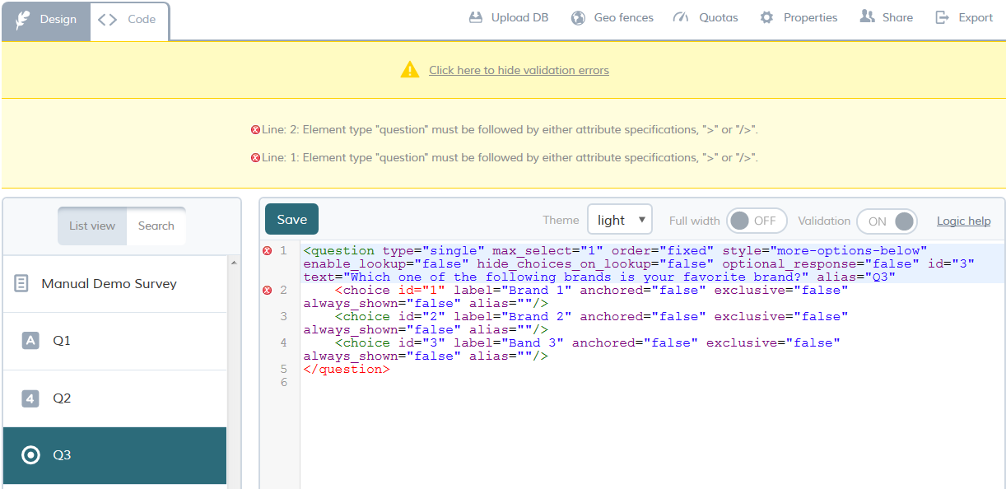This screenshot has height=489, width=1006.
Task: Click the question text attribute value
Action: click(x=576, y=277)
